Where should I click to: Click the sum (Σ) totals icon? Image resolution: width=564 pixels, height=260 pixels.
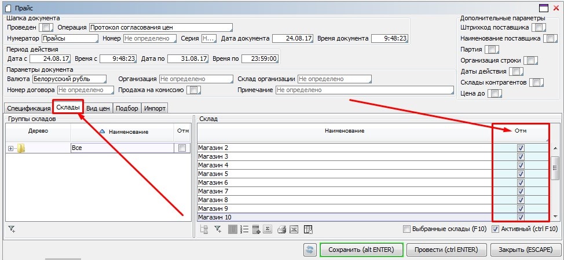click(x=268, y=229)
